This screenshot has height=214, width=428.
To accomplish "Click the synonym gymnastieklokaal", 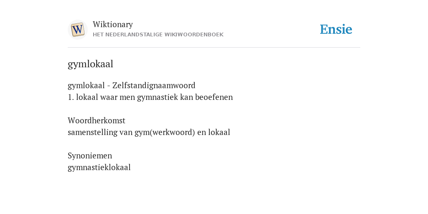I will (99, 168).
